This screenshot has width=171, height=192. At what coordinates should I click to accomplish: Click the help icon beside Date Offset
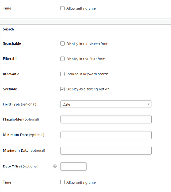(x=55, y=166)
